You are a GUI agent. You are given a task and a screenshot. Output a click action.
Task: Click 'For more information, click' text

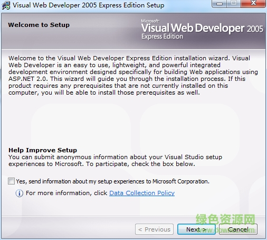66,193
